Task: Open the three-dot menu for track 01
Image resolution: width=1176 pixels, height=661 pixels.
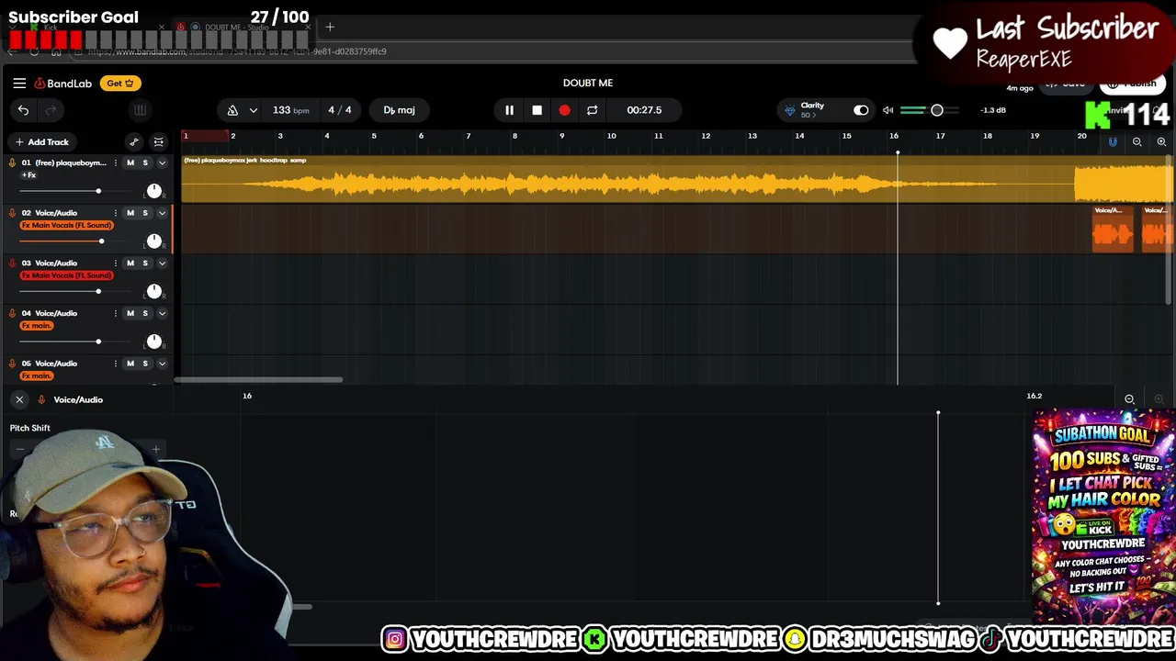Action: click(x=115, y=162)
